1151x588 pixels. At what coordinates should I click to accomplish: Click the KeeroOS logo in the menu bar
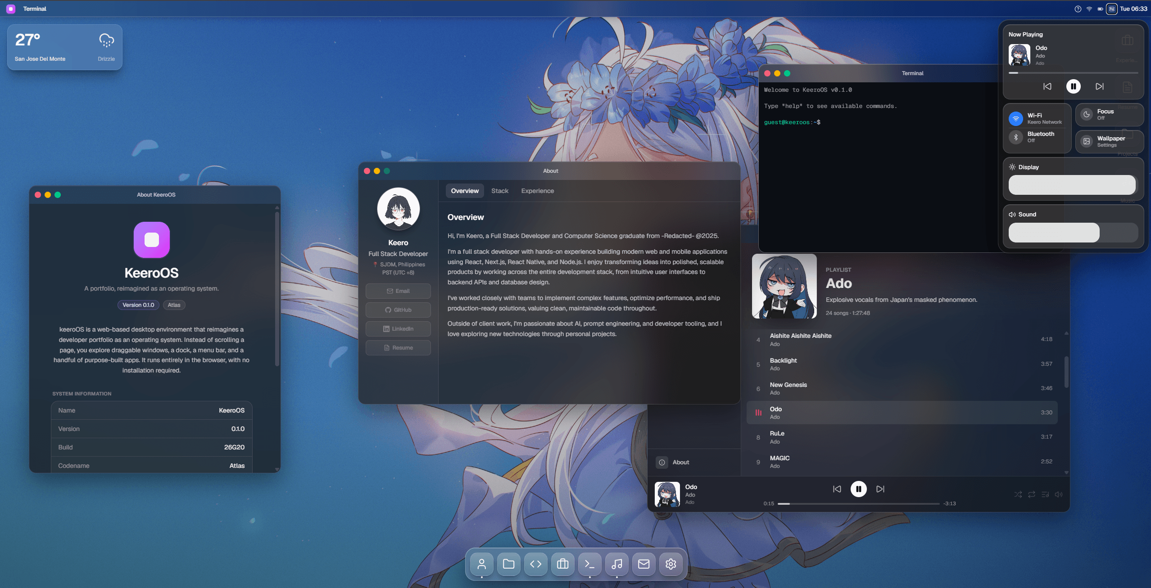click(11, 9)
